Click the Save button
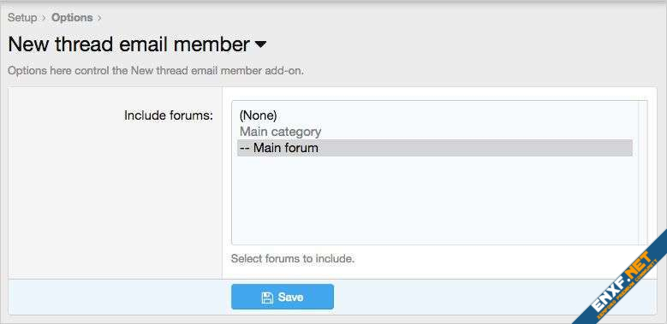Screen dimensions: 667x324 (x=283, y=297)
